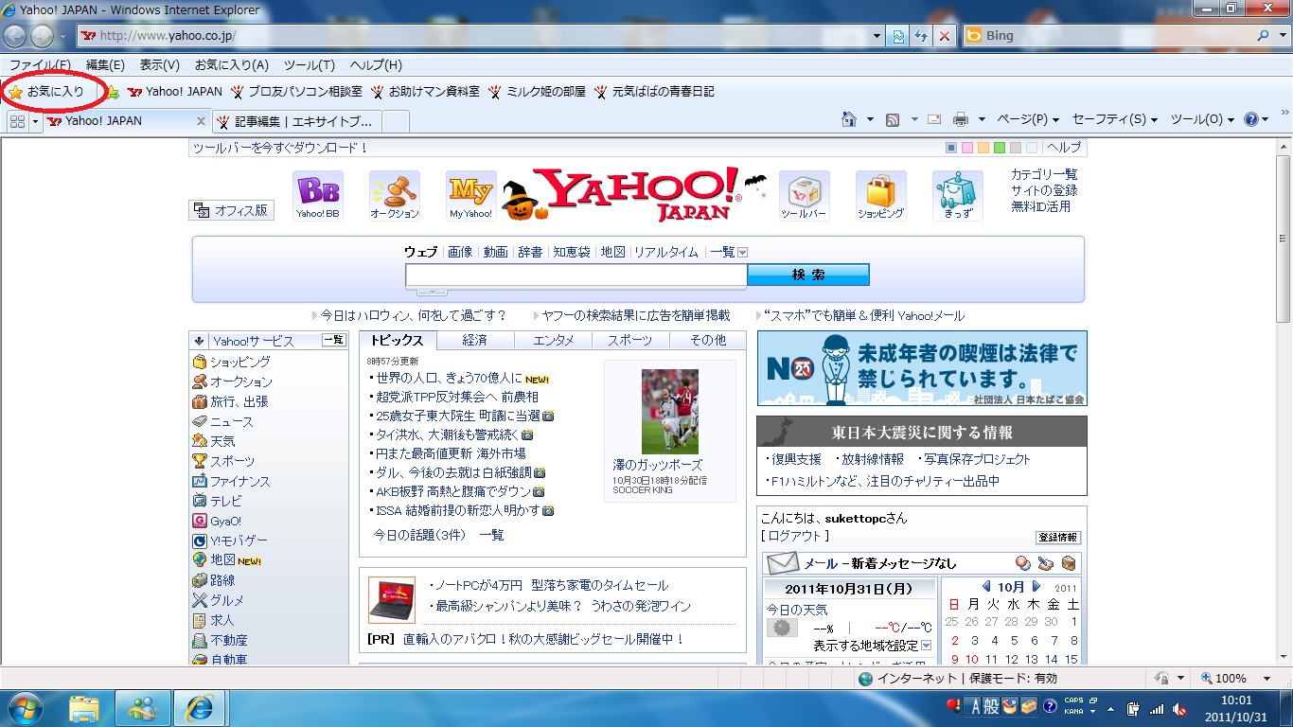Open the 復興支援 link
Viewport: 1293px width, 727px height.
[796, 459]
